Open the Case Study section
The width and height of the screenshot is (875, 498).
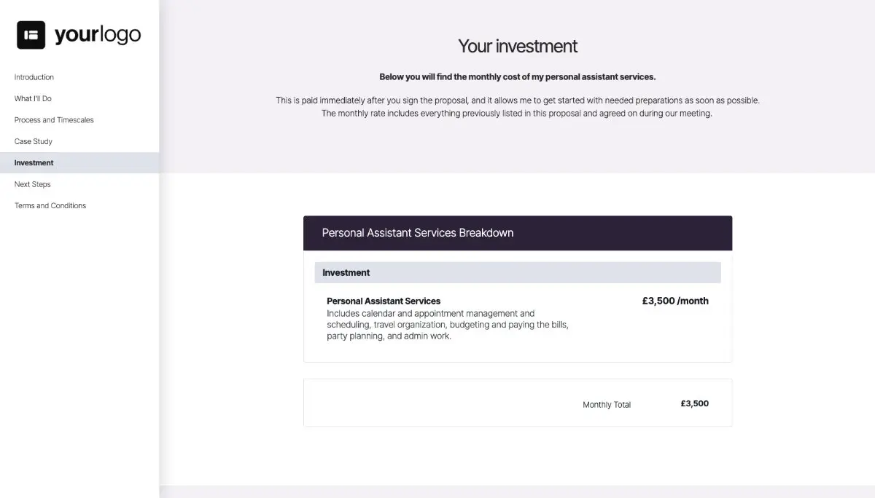pyautogui.click(x=34, y=141)
